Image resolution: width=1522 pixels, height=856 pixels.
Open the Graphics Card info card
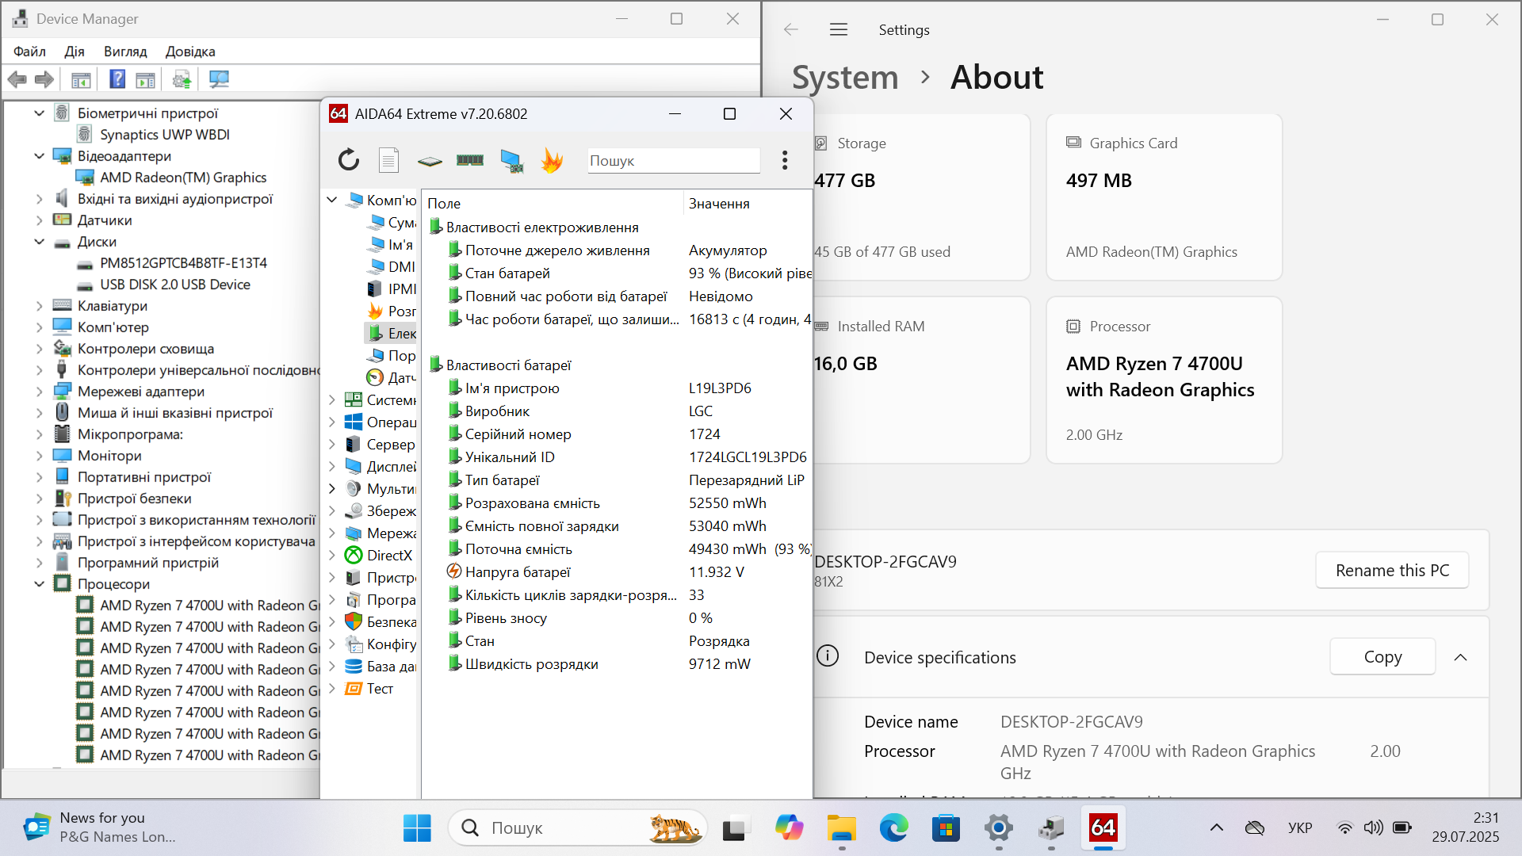[x=1164, y=197]
